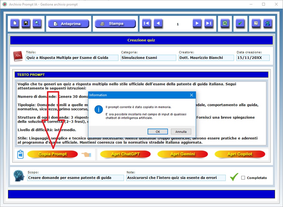Close the Information dialog with X
This screenshot has height=207, width=283.
tap(191, 95)
